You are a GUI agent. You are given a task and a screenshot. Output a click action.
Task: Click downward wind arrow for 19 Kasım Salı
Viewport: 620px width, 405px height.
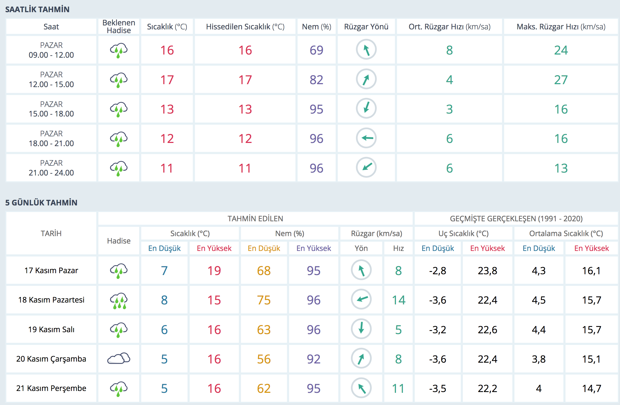pos(361,329)
